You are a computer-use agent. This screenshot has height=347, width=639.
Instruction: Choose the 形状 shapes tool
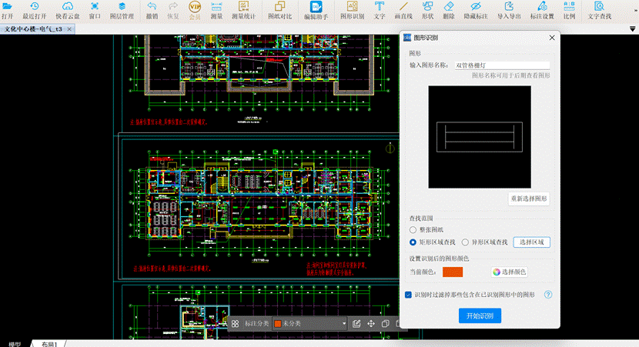coord(427,10)
